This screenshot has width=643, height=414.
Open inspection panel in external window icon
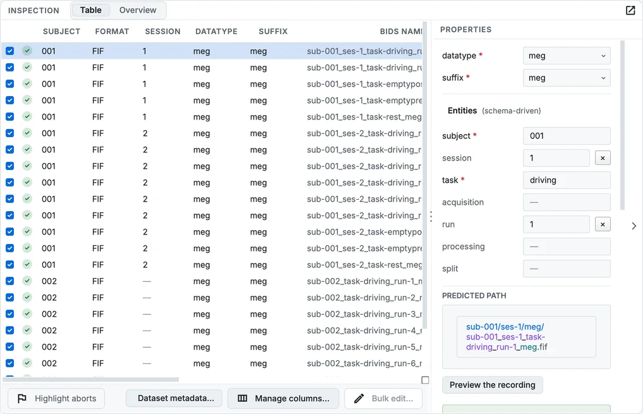(x=630, y=10)
